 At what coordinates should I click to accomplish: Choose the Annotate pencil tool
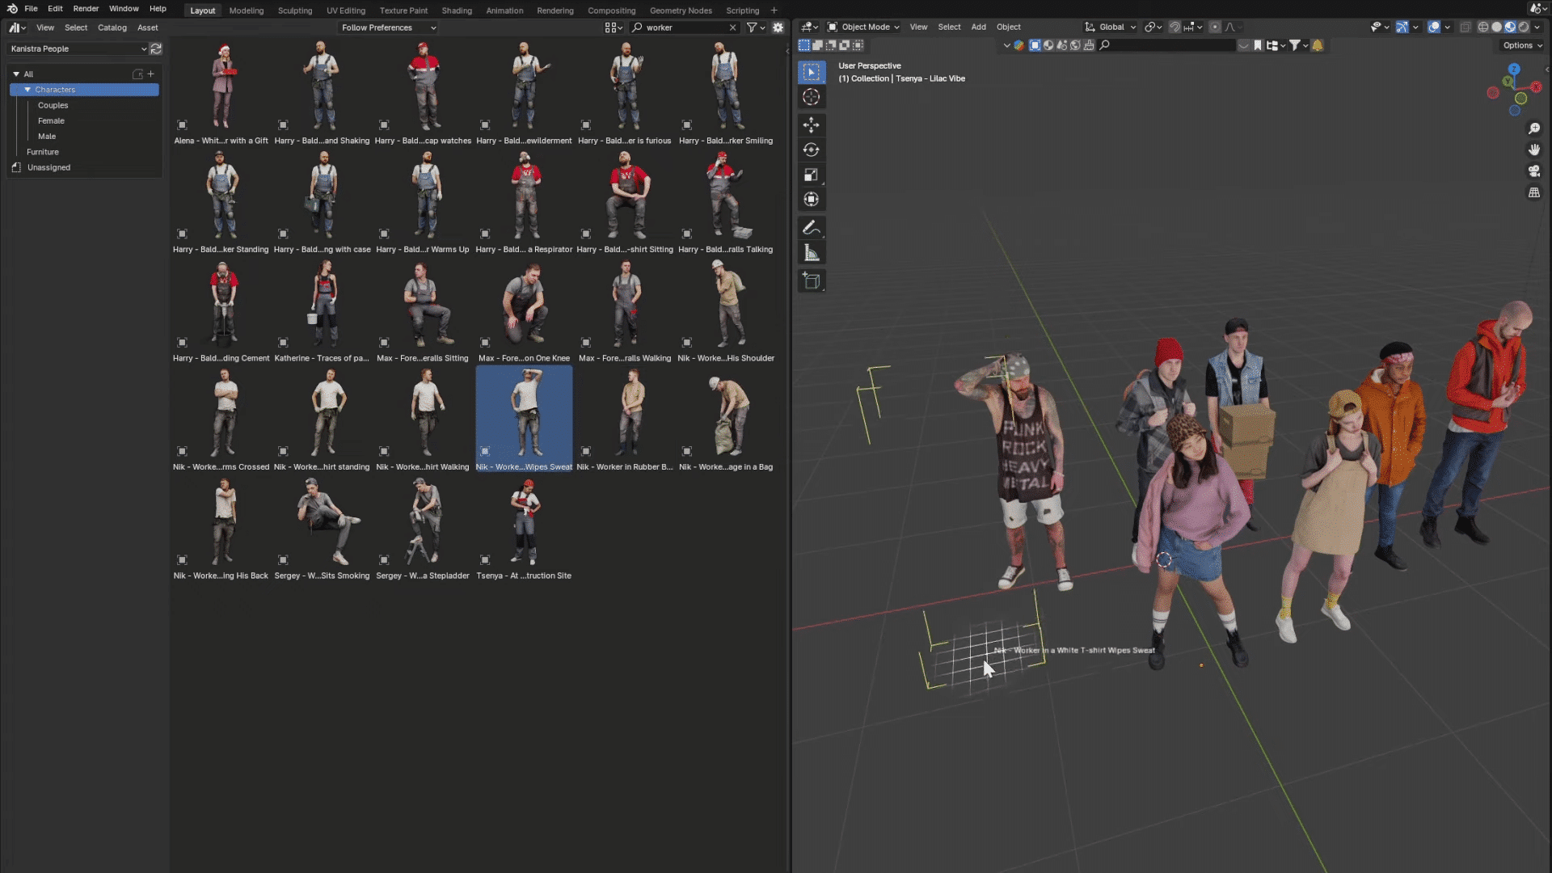[x=811, y=228]
